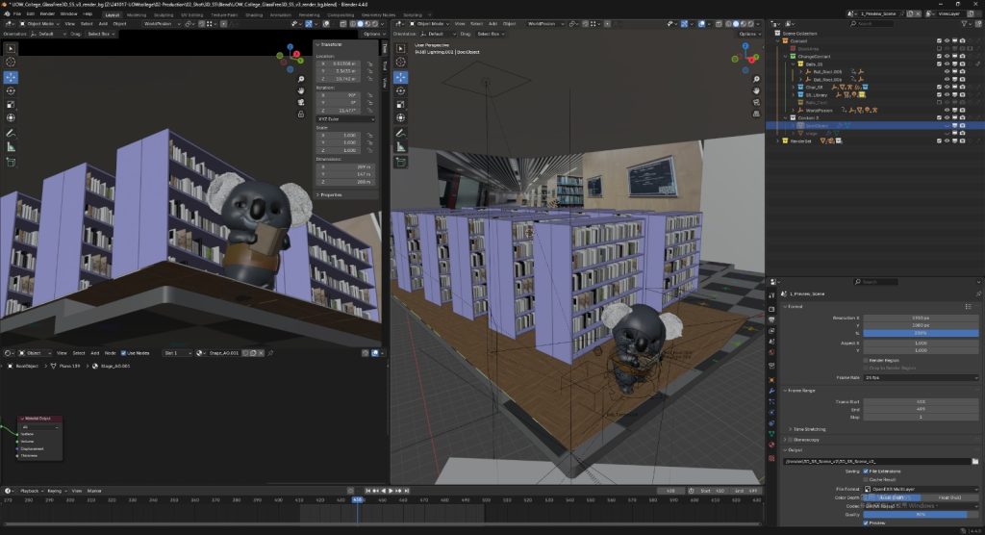
Task: Click the output folder browse icon
Action: pos(975,462)
